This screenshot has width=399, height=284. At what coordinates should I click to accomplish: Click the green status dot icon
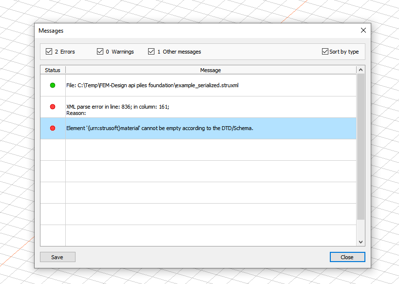tap(53, 85)
